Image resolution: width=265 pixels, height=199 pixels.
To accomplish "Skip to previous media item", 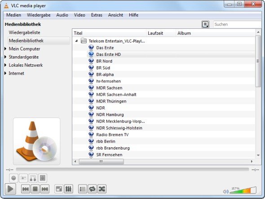I will tap(25, 189).
